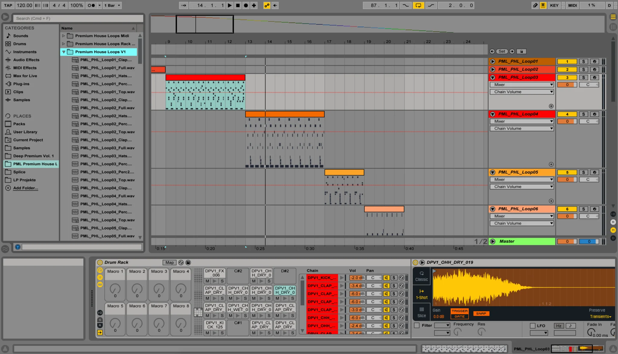Screen dimensions: 618x354
Task: Select the Drums category
Action: [x=20, y=44]
